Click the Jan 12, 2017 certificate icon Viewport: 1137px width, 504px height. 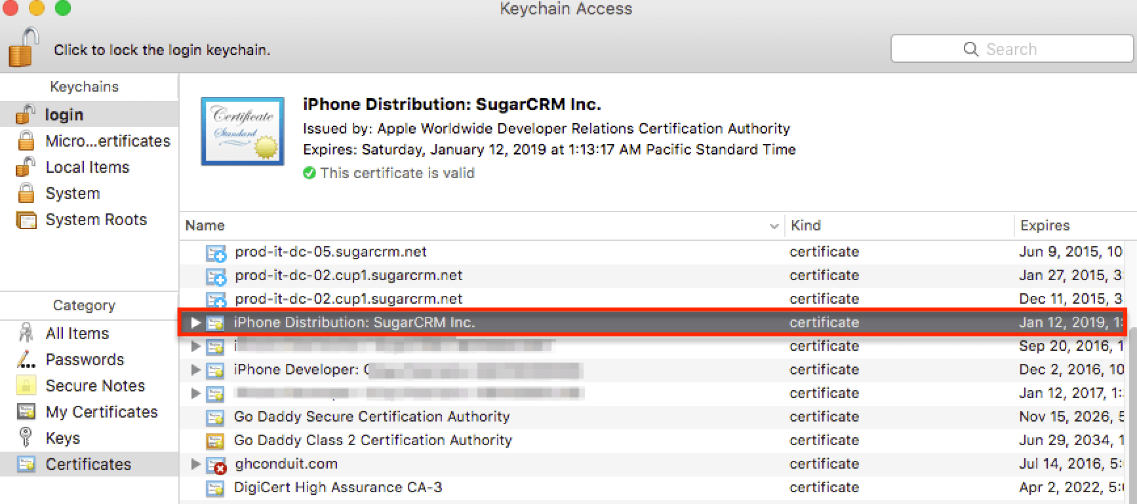point(215,394)
